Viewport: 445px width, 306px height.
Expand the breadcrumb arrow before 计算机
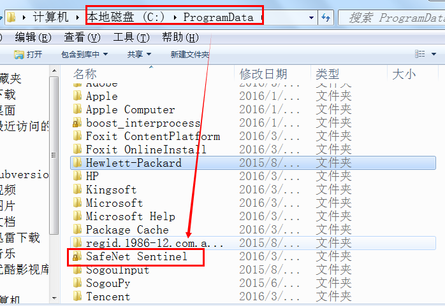coord(24,18)
